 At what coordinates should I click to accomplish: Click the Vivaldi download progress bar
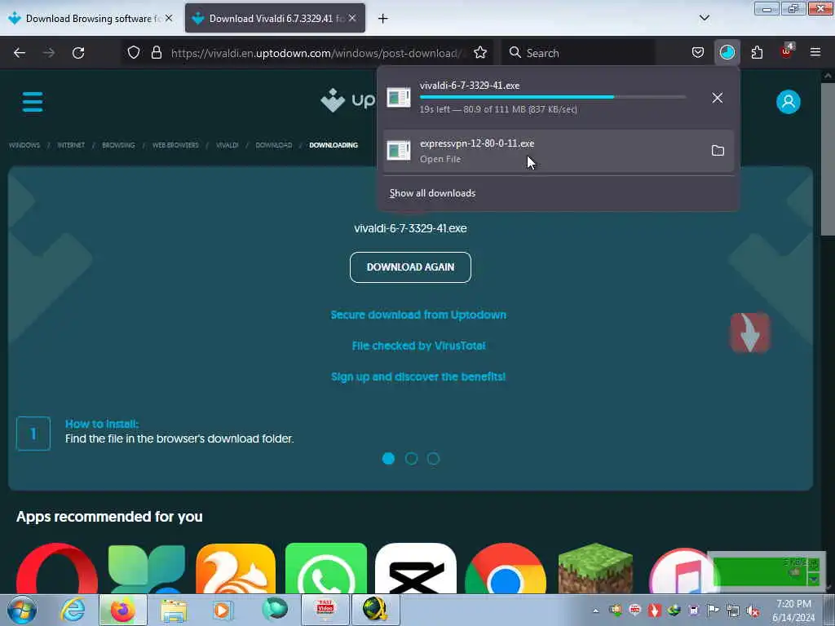pos(553,98)
